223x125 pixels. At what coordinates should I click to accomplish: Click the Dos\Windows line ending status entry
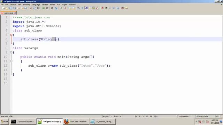(x=183, y=116)
